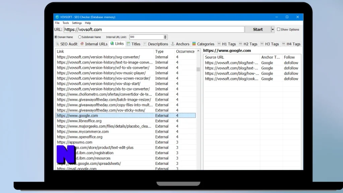Click the Internal URL Limit field
This screenshot has width=343, height=193.
[x=147, y=37]
